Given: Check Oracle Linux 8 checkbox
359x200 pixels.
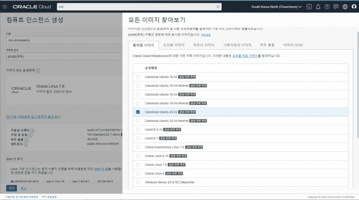Looking at the screenshot, I should [138, 173].
